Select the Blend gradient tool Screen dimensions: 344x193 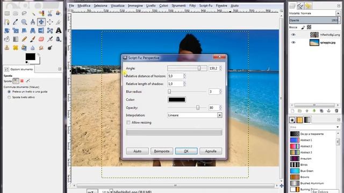tap(16, 39)
